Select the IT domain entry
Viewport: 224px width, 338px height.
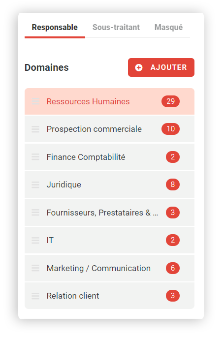tap(109, 240)
